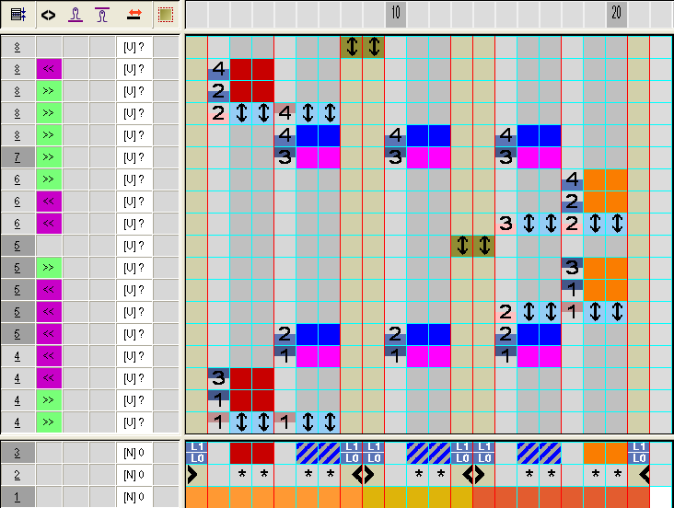This screenshot has width=674, height=508.
Task: Click the row number 1 label at bottom
Action: pos(17,497)
